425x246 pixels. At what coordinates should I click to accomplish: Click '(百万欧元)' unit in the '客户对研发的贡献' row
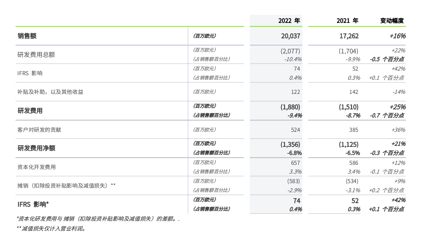tap(204, 130)
